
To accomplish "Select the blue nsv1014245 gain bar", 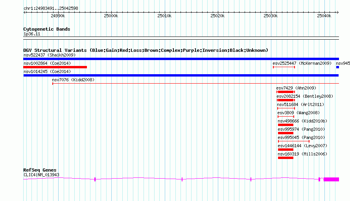I will pyautogui.click(x=181, y=75).
